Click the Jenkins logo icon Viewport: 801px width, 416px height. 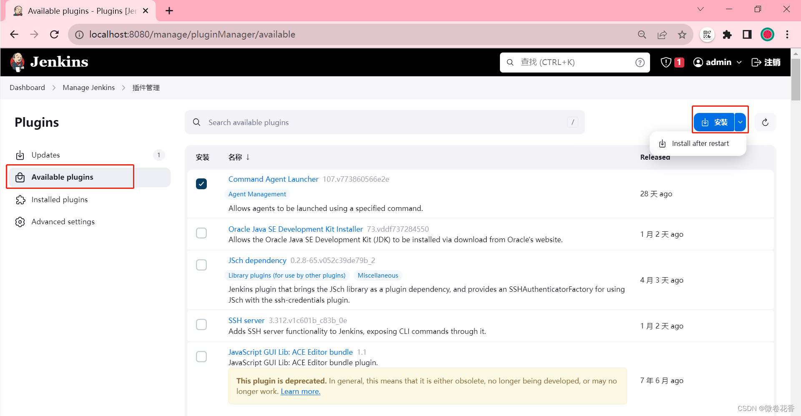tap(18, 62)
